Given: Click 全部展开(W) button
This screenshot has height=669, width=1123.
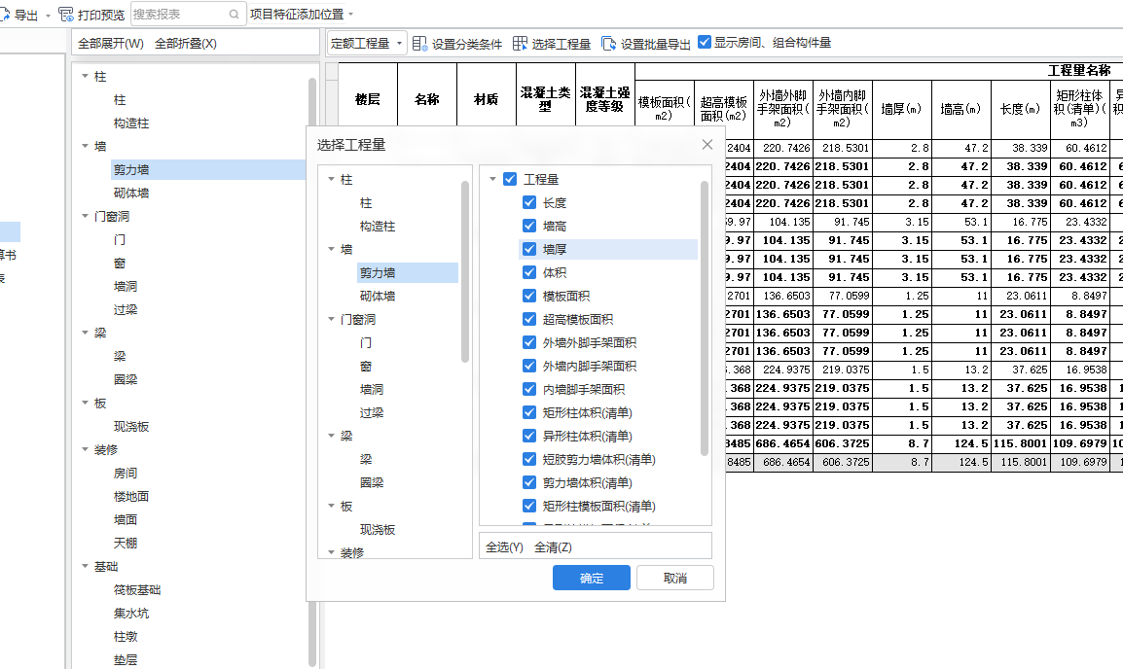Looking at the screenshot, I should (x=111, y=44).
